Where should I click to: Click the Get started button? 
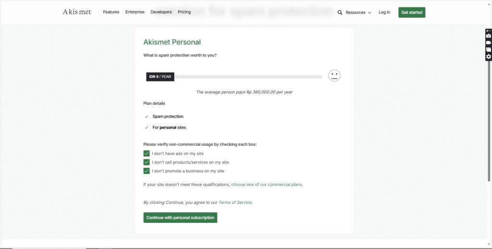pyautogui.click(x=411, y=12)
